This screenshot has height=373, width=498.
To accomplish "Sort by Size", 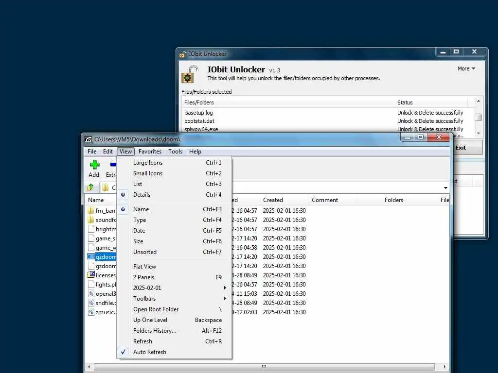I will [174, 241].
